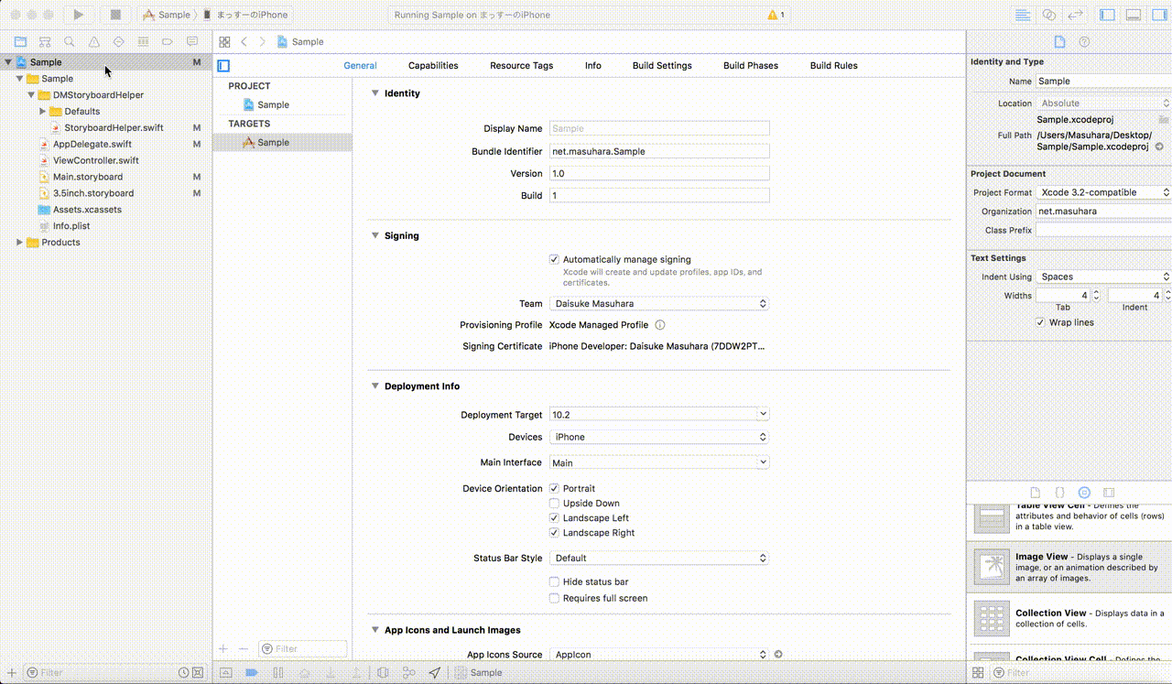
Task: Expand the Defaults folder
Action: [x=42, y=112]
